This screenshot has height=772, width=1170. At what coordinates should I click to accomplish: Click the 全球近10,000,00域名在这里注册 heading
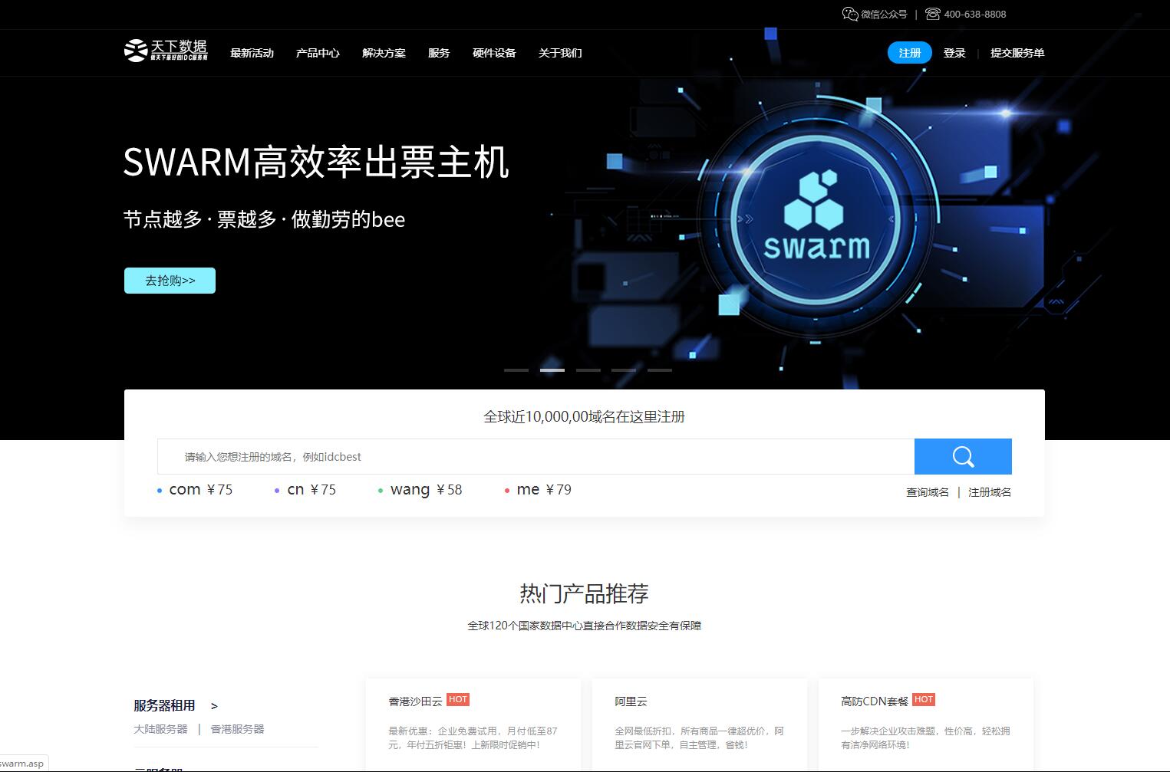point(585,417)
